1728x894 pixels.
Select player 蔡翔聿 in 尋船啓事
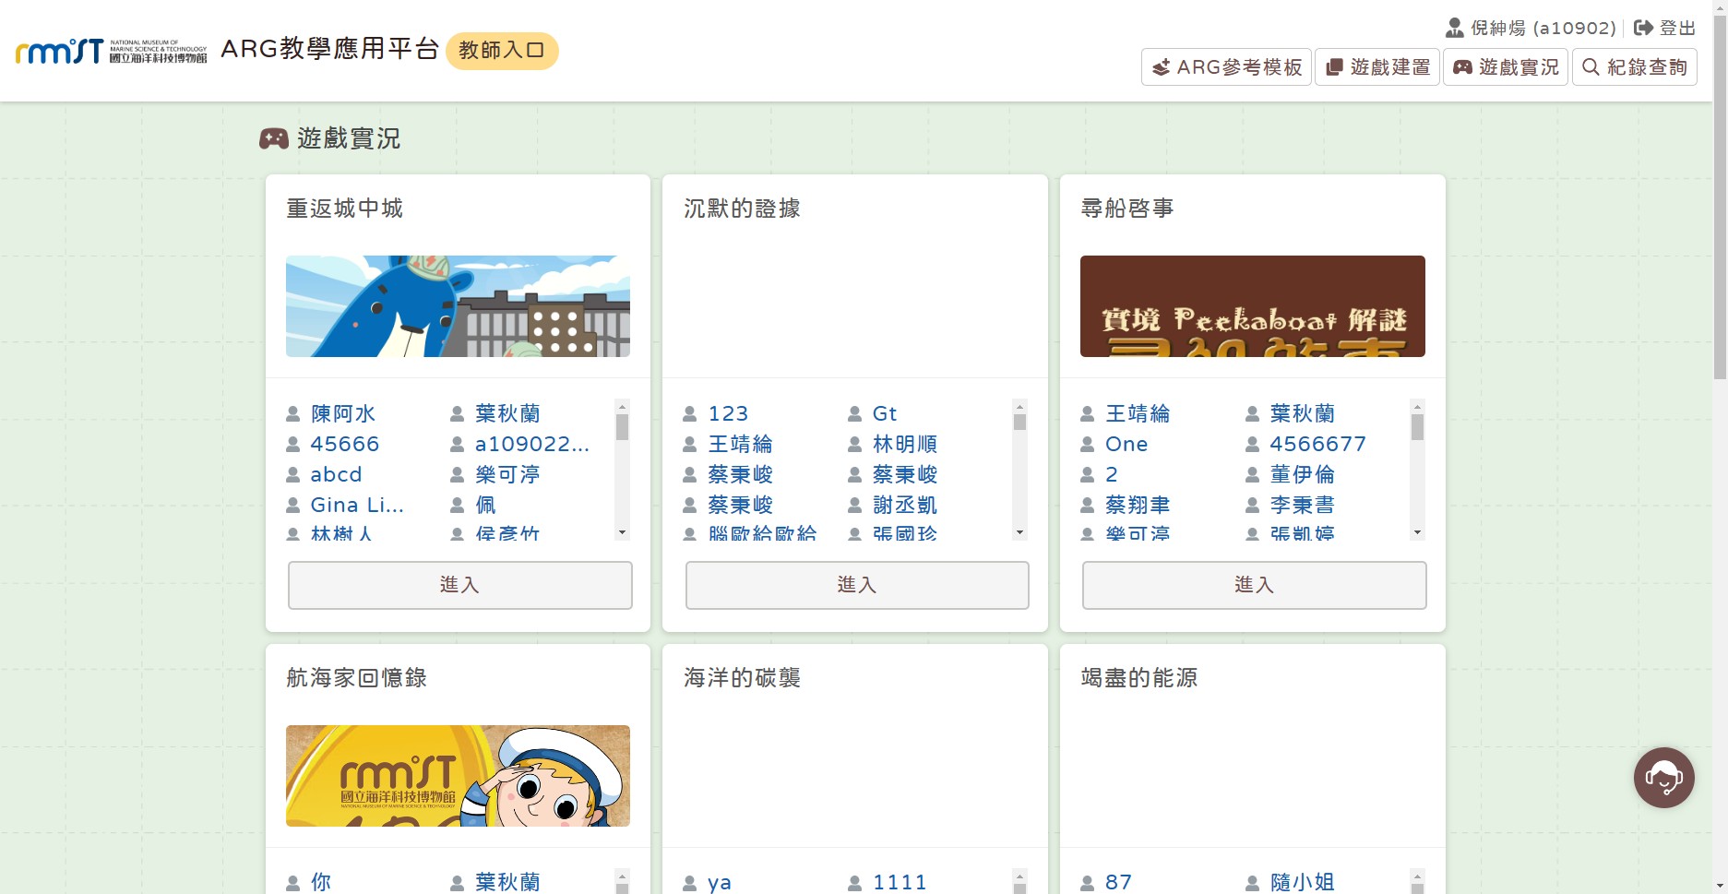coord(1138,506)
